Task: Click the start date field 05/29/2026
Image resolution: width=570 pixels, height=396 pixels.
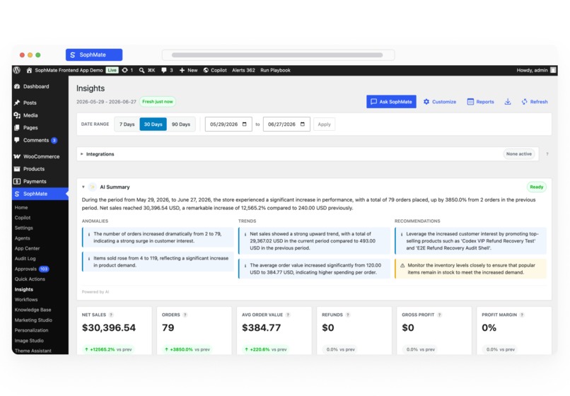Action: pyautogui.click(x=228, y=124)
